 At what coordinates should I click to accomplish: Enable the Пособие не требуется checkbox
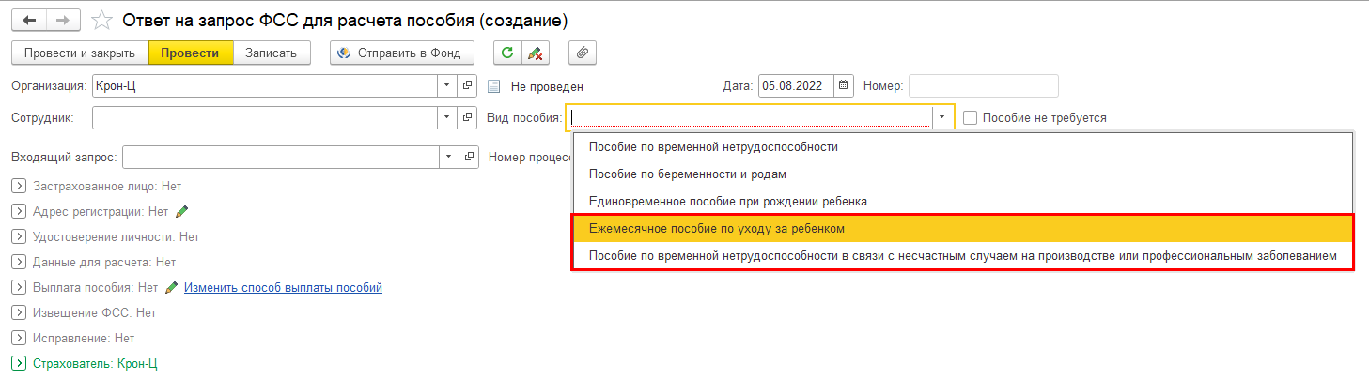tap(971, 118)
